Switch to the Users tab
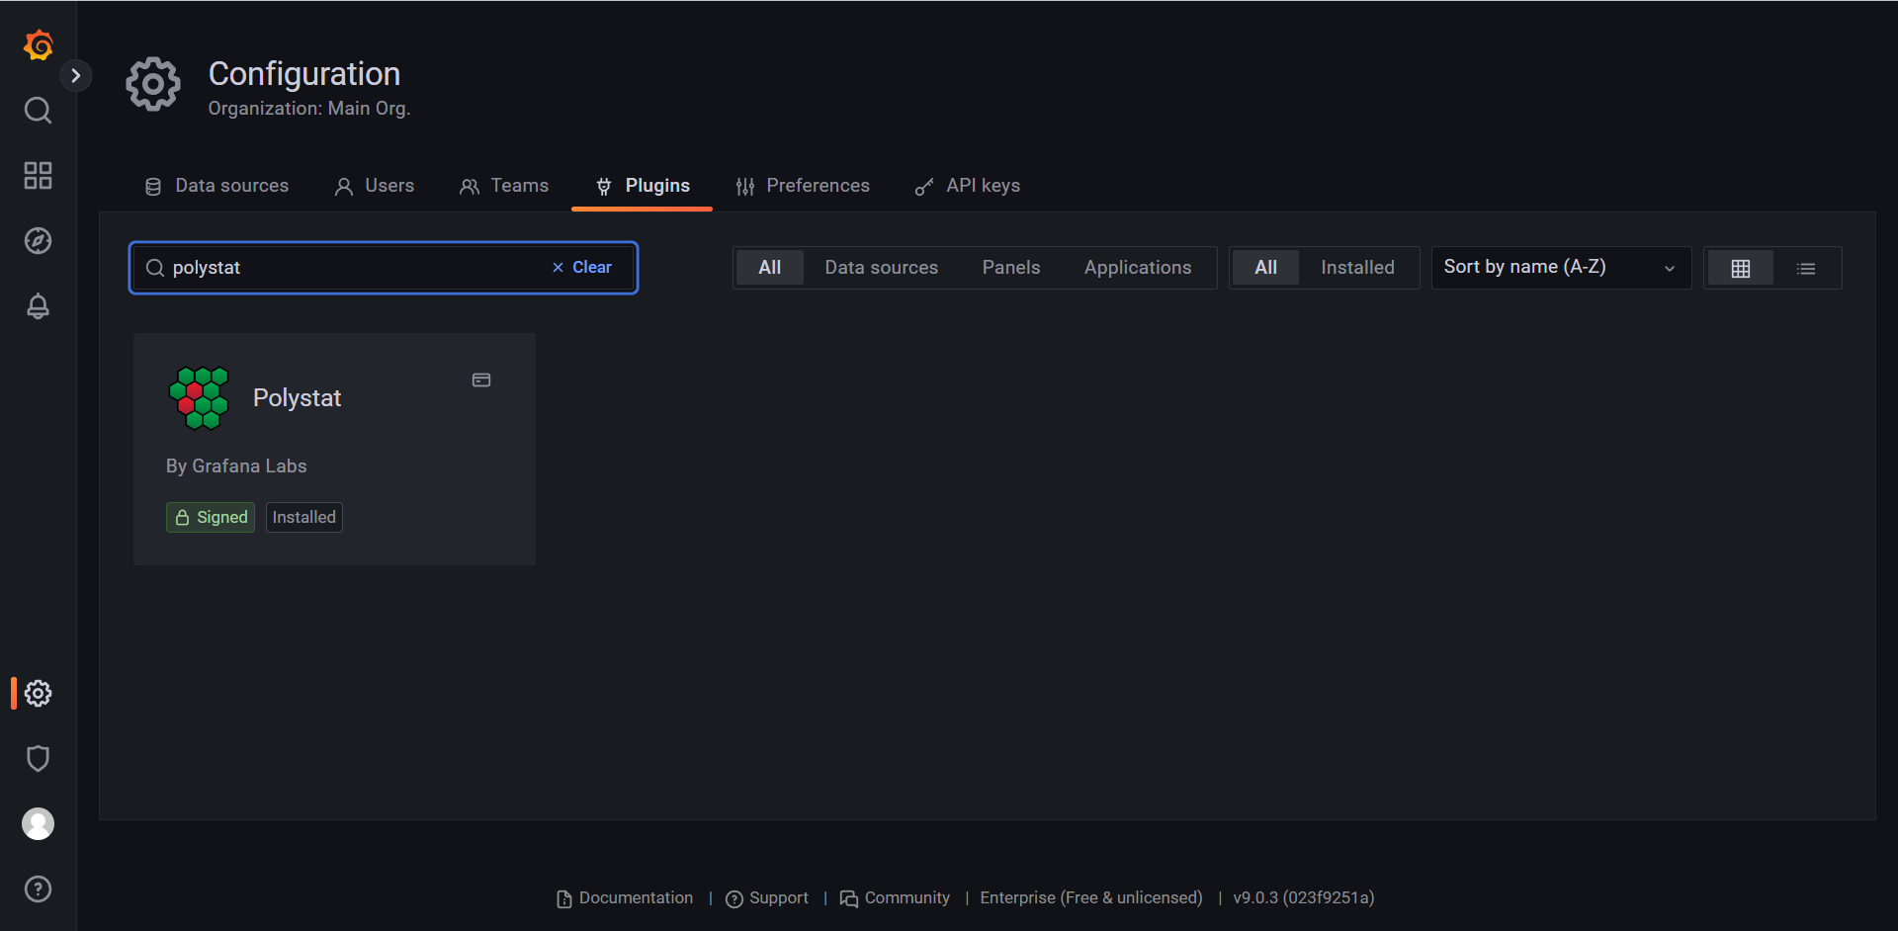The width and height of the screenshot is (1898, 931). (x=375, y=186)
